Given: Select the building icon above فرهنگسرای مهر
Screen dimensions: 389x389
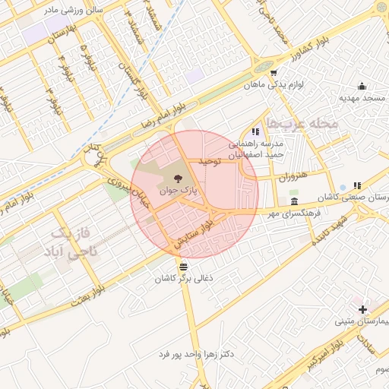Looking at the screenshot, I should (x=294, y=201).
